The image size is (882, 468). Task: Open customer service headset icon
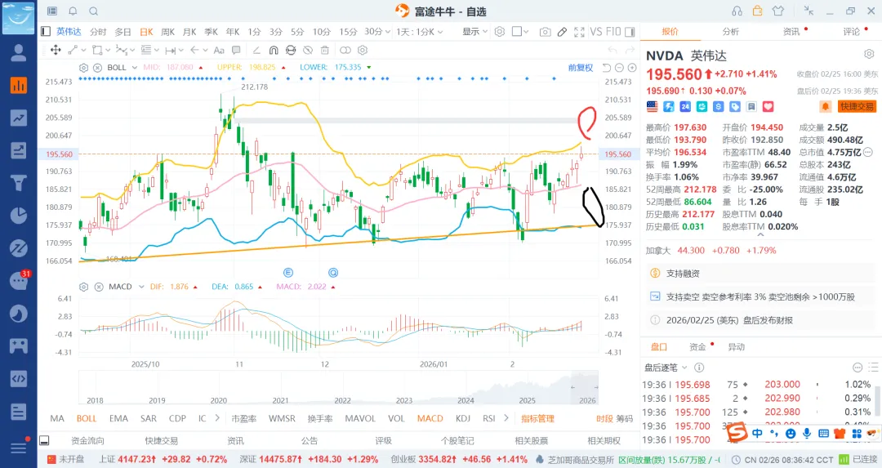click(737, 11)
